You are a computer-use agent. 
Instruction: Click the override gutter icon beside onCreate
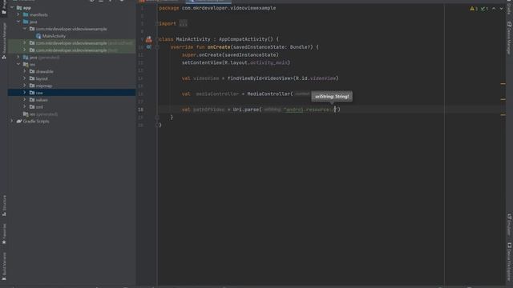149,47
